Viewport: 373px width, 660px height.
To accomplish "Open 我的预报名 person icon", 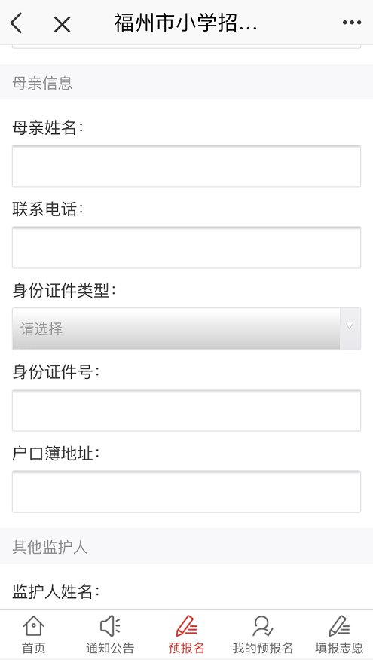I will point(262,626).
